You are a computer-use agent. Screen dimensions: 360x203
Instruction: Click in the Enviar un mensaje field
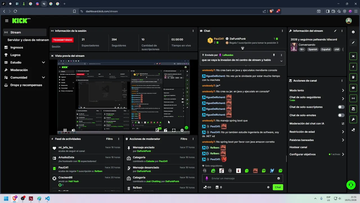click(x=243, y=178)
